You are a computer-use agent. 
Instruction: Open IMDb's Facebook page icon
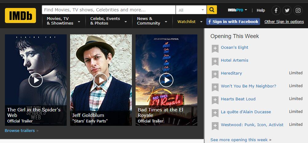(x=276, y=10)
